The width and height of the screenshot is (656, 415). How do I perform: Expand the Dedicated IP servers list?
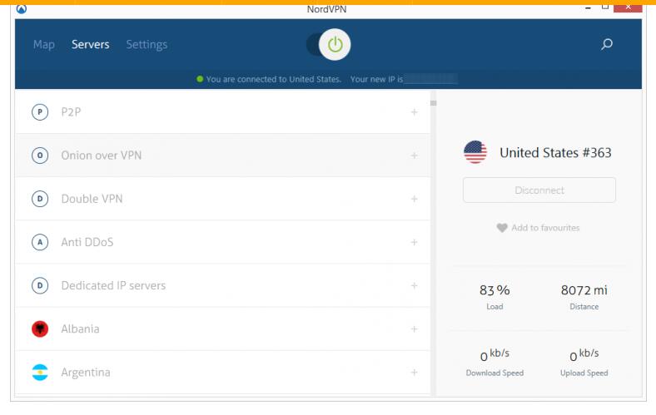tap(415, 286)
